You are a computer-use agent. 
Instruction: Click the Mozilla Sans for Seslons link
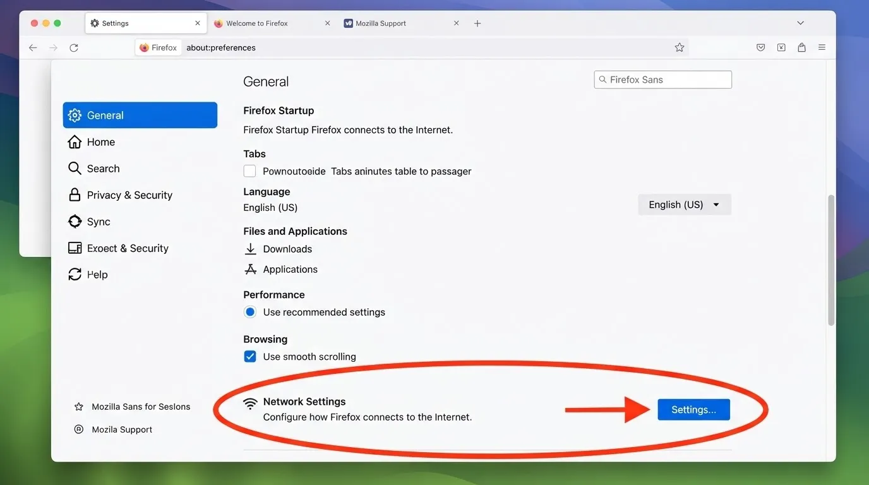132,407
